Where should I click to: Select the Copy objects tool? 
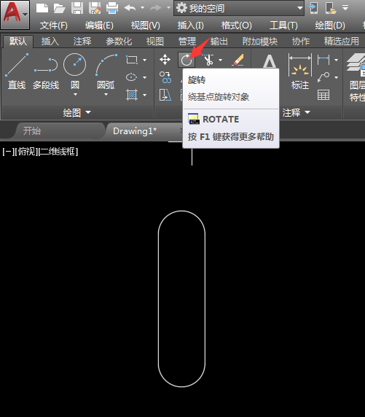pos(165,77)
